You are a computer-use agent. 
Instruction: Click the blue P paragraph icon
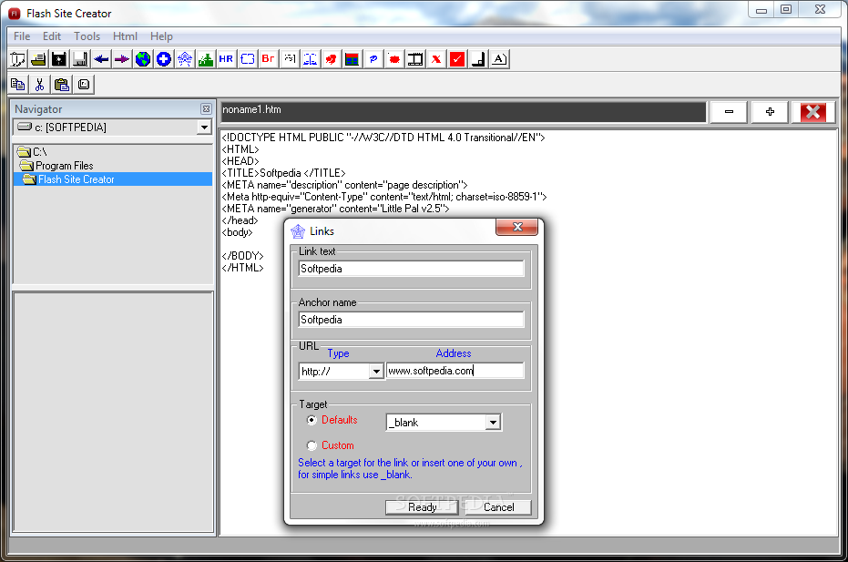373,59
